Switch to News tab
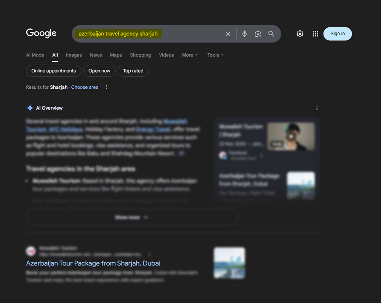Image resolution: width=381 pixels, height=303 pixels. [96, 55]
